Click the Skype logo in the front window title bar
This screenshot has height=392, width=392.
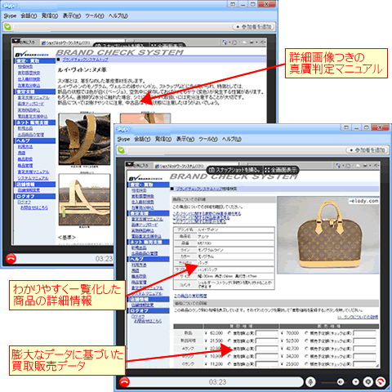click(123, 129)
